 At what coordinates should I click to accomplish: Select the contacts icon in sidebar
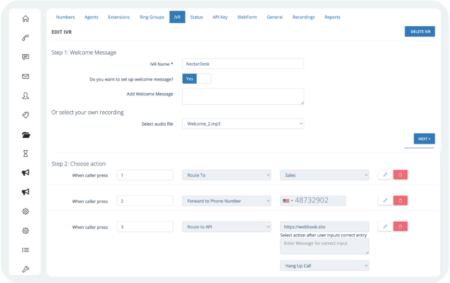tap(25, 96)
